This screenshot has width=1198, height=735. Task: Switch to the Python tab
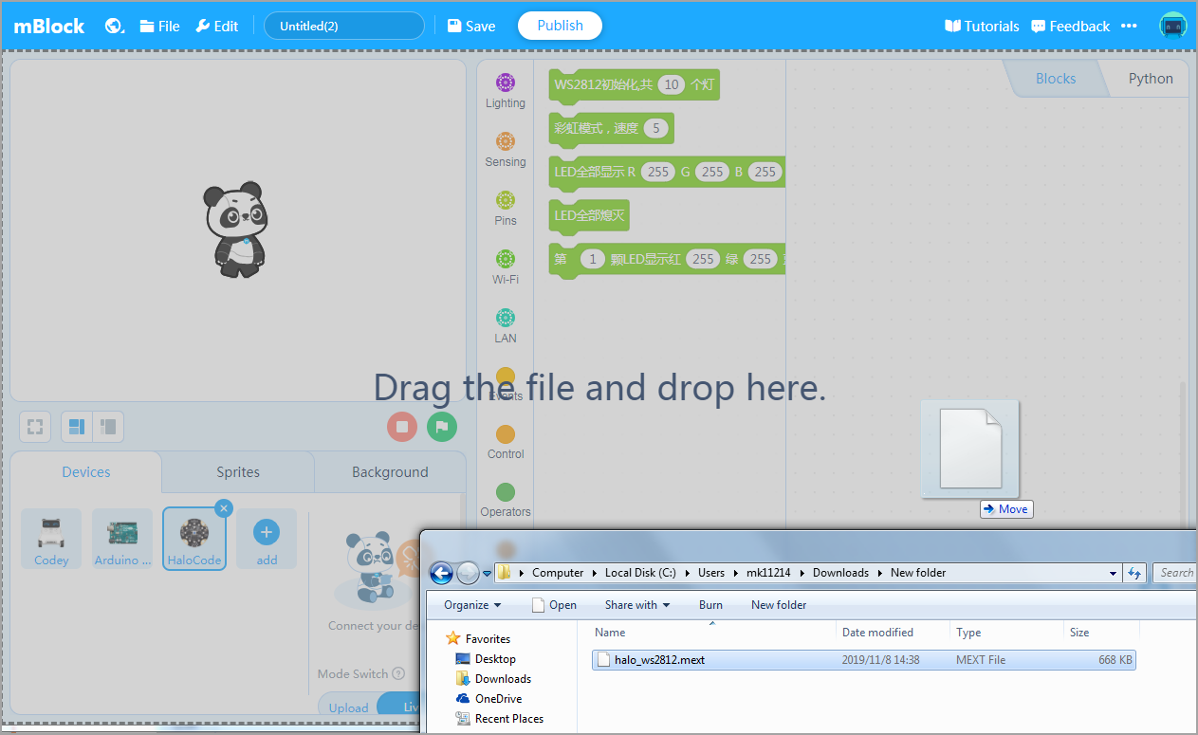[x=1151, y=79]
